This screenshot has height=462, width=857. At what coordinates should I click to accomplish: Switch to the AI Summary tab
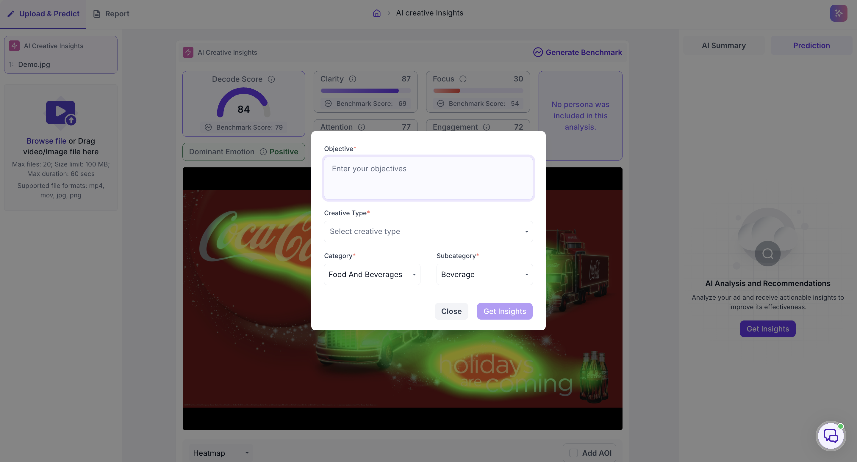click(724, 45)
